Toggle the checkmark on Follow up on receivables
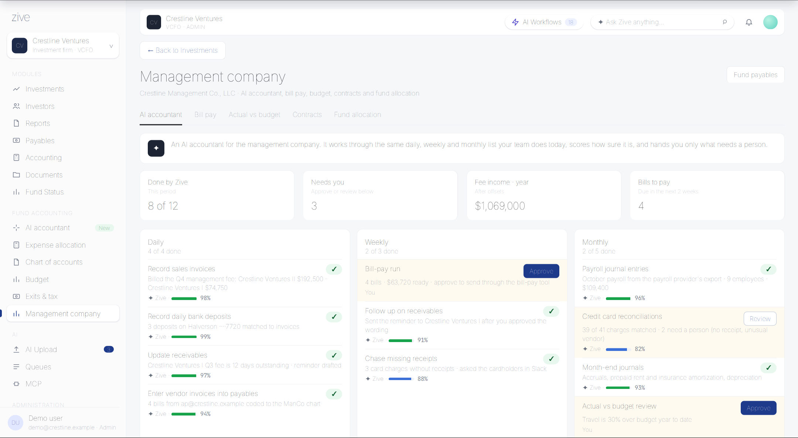Viewport: 798px width, 438px height. [x=551, y=311]
